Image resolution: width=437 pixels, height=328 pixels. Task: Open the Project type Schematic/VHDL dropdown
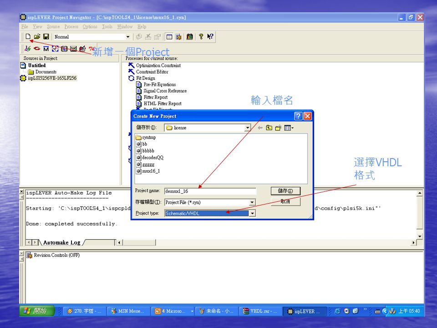point(252,213)
